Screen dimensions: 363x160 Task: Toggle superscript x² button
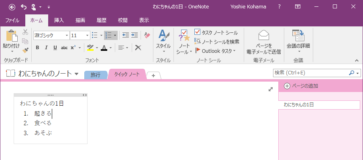73,48
